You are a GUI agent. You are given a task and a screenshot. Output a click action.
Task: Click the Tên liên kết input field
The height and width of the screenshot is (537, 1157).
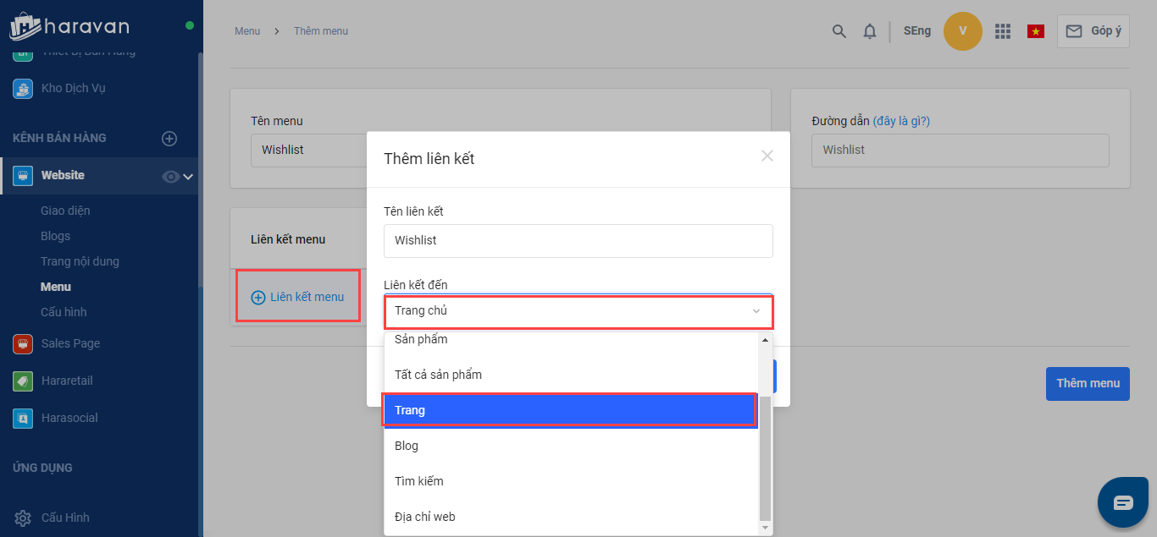pyautogui.click(x=578, y=240)
